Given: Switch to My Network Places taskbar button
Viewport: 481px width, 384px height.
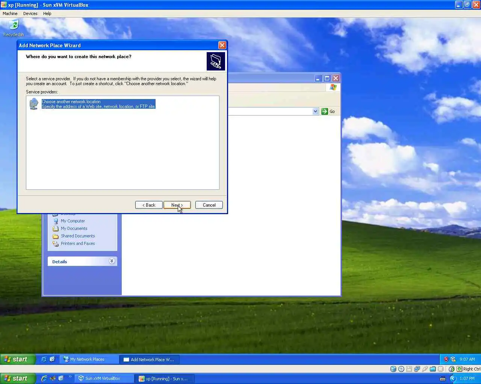Looking at the screenshot, I should (89, 359).
